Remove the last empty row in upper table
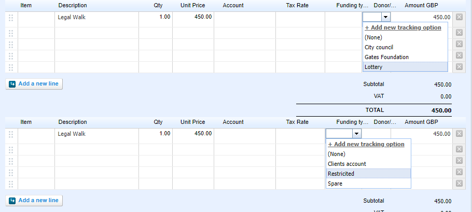This screenshot has width=472, height=212. 459,67
